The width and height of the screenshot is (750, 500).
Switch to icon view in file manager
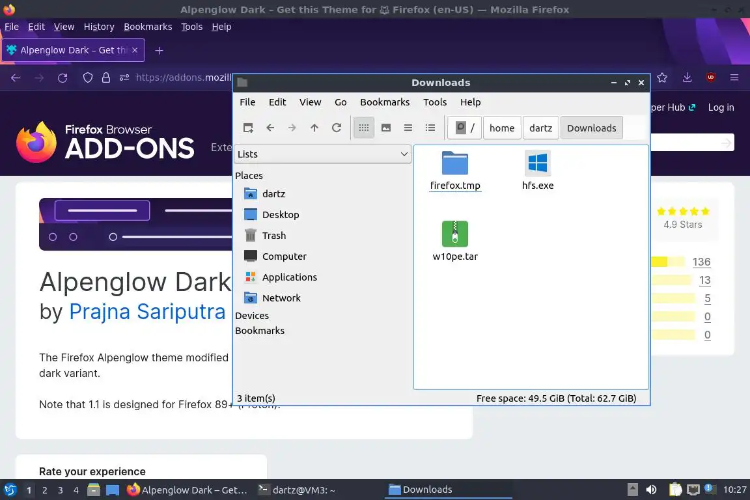pos(364,128)
